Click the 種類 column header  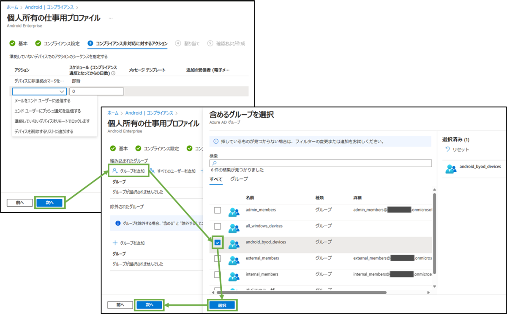[319, 198]
